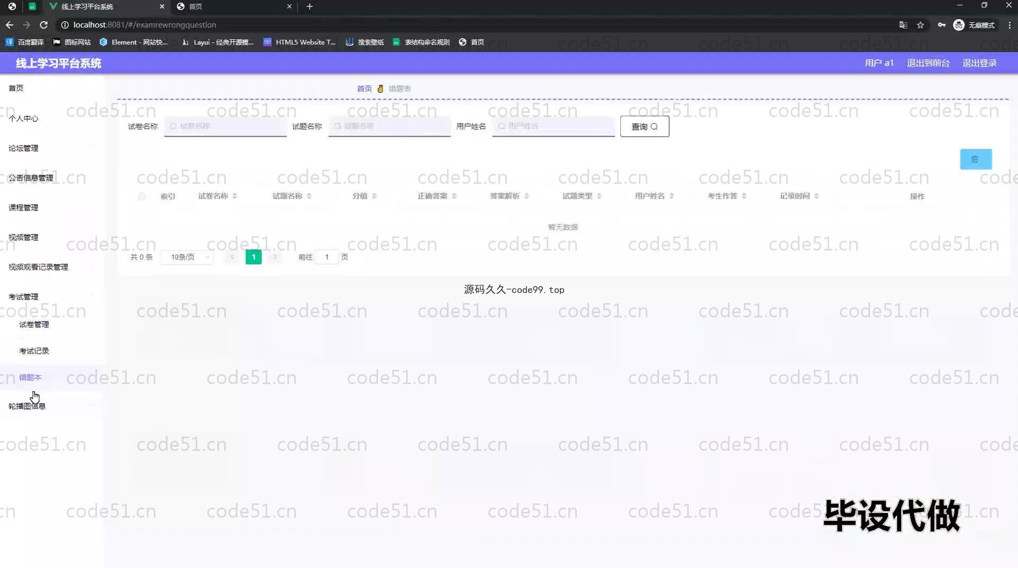Open the 百度翻译 bookmark

[24, 42]
